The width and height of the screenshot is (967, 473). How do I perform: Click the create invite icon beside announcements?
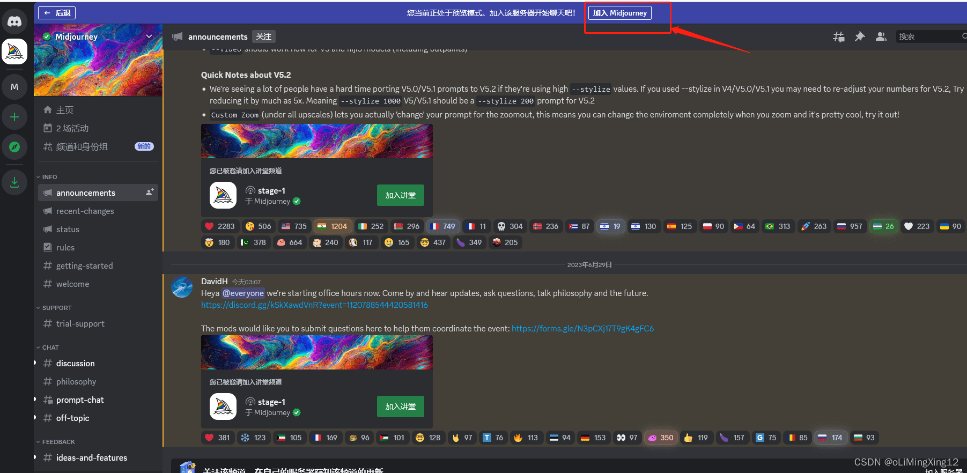click(150, 192)
